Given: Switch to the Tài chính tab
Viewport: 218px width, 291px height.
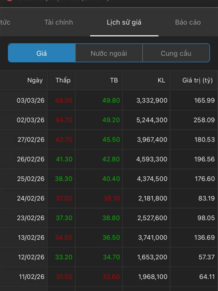Looking at the screenshot, I should [x=58, y=22].
